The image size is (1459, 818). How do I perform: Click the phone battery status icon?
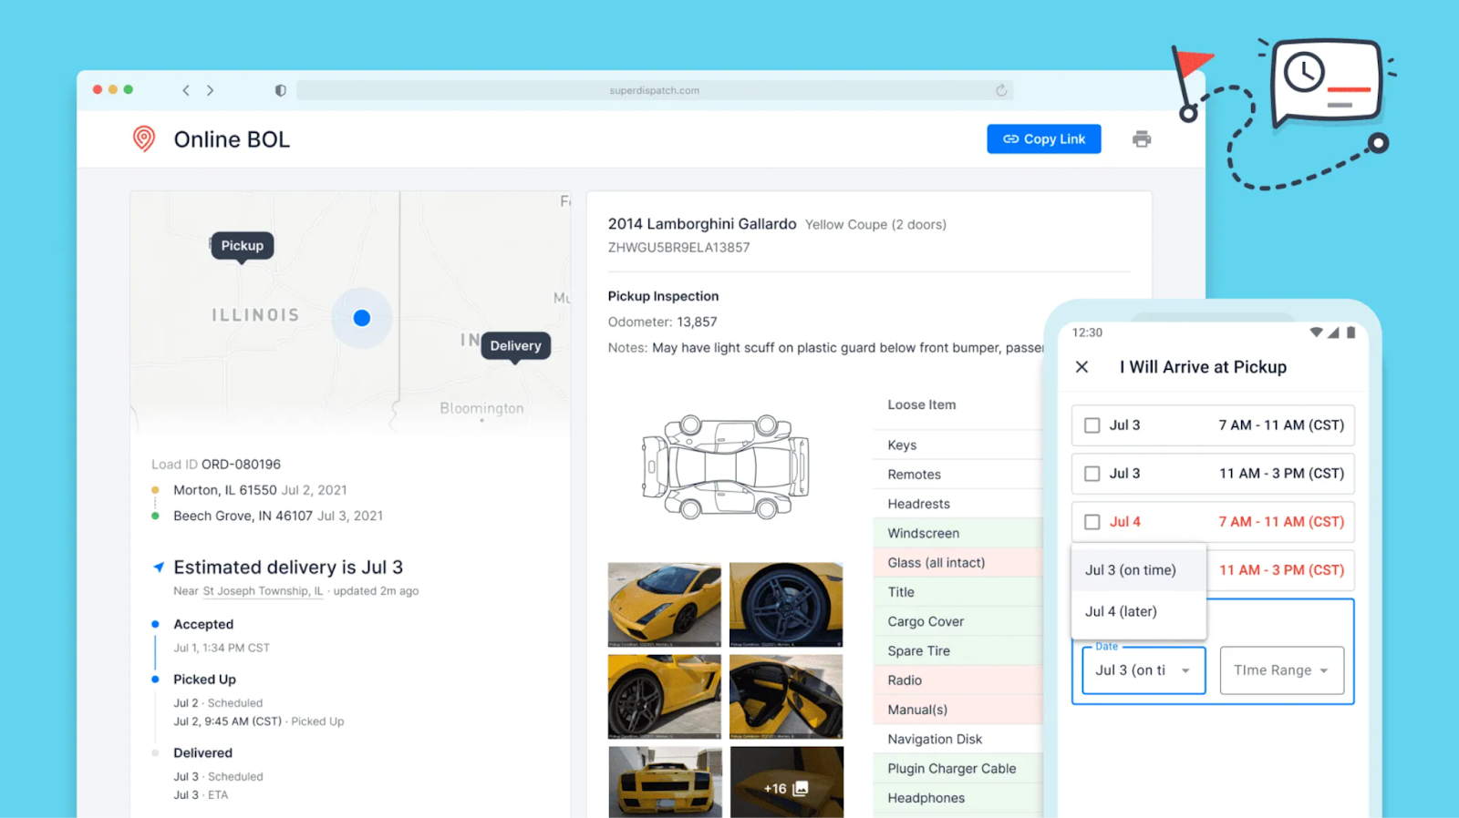click(x=1350, y=332)
